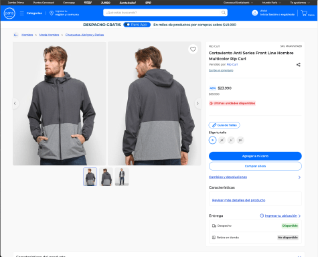Open the user account avatar icon
The height and width of the screenshot is (257, 318).
[x=255, y=13]
